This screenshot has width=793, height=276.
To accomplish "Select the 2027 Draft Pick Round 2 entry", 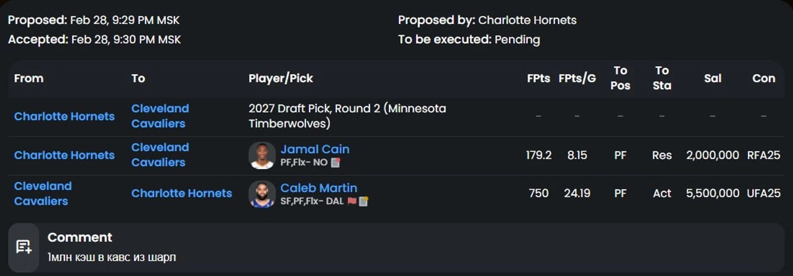I will coord(347,116).
